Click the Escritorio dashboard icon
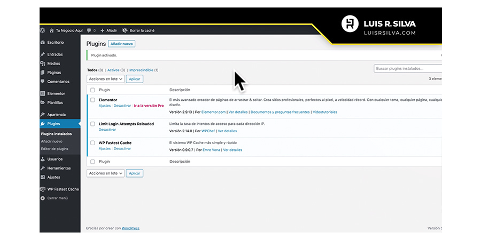 click(x=43, y=43)
